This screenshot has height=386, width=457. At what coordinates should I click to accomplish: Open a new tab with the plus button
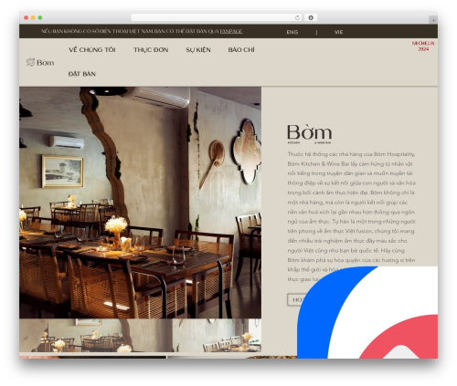coord(433,20)
